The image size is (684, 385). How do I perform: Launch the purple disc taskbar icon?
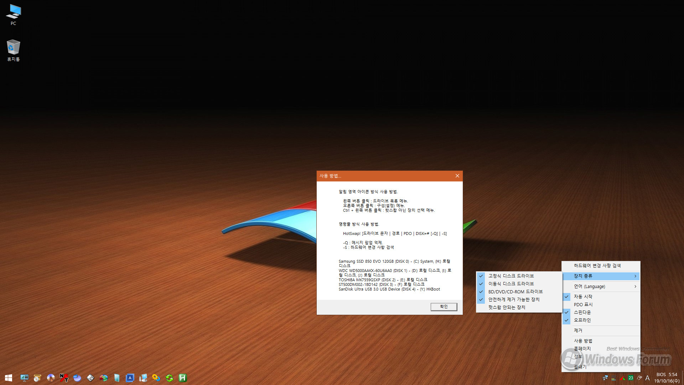pos(51,378)
